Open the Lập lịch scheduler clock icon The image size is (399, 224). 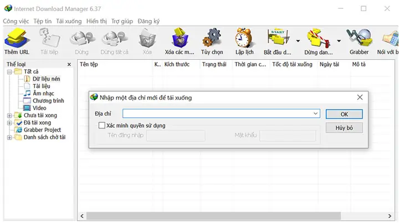[244, 38]
